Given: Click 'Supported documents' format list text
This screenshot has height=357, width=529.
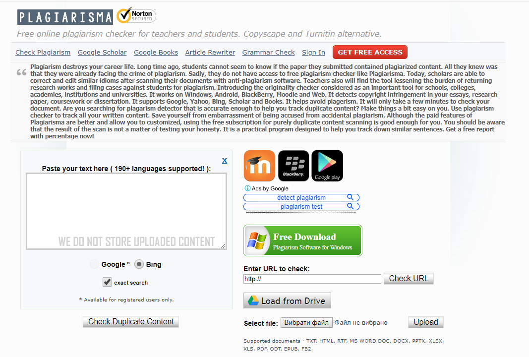Looking at the screenshot, I should click(344, 345).
